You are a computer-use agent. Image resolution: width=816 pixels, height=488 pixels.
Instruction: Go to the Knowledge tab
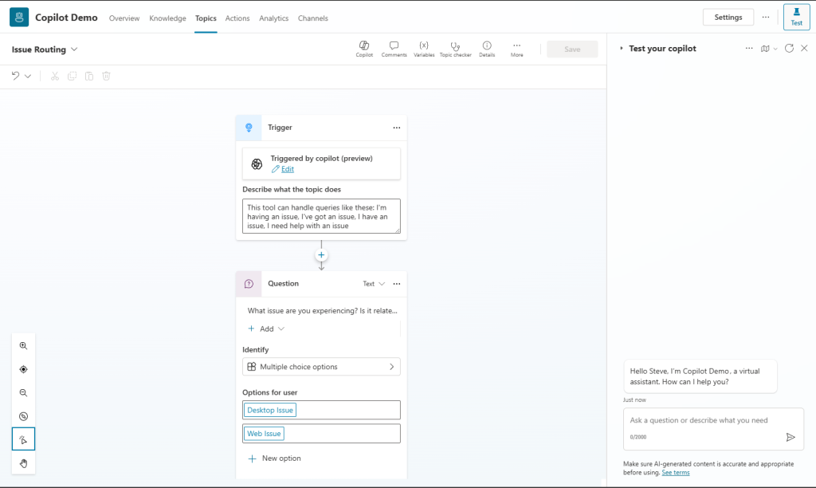click(167, 18)
